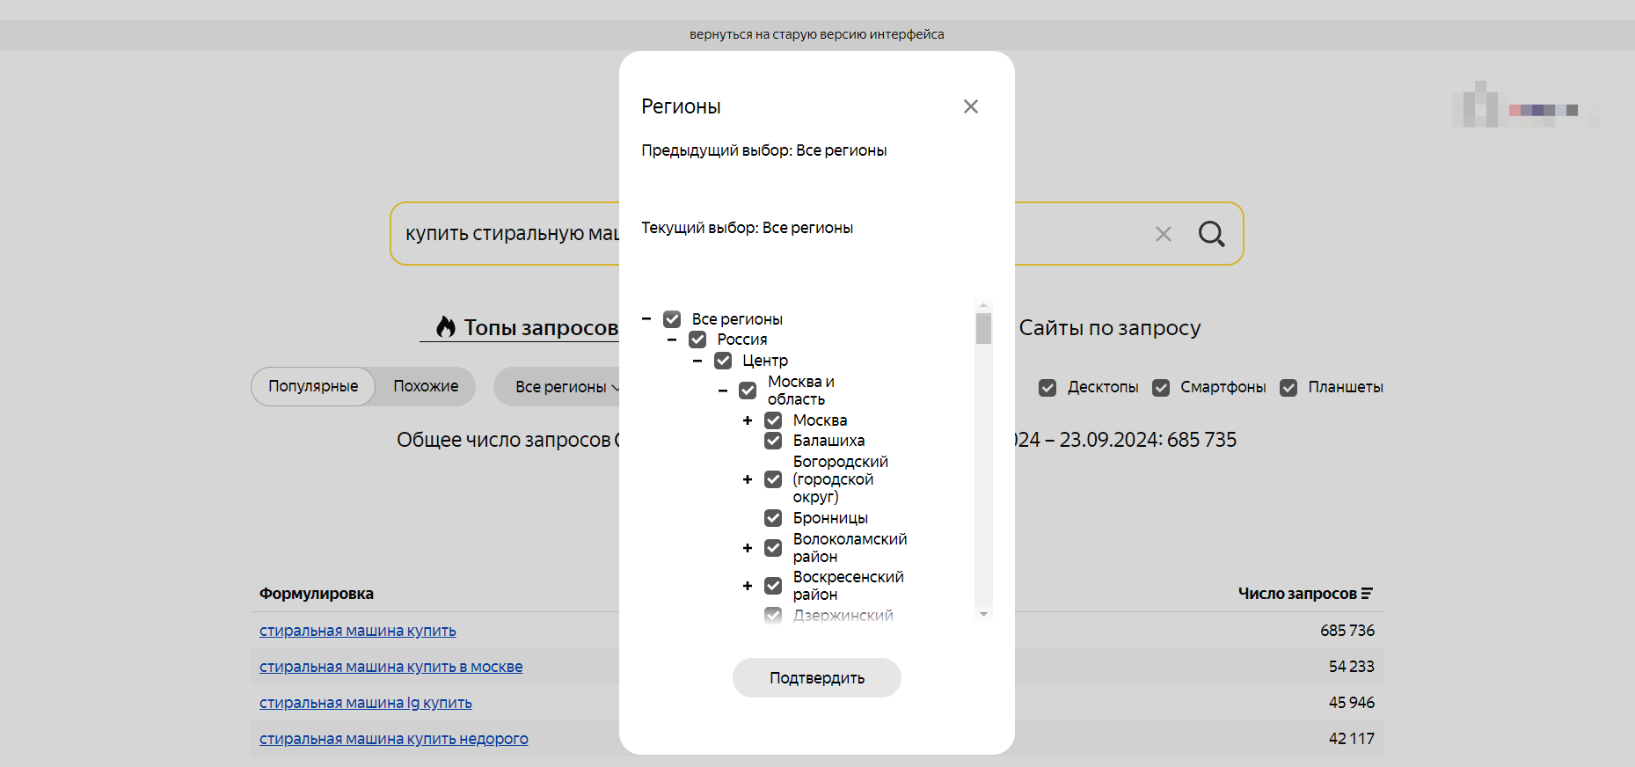Select the Похожие tab
1635x767 pixels.
tap(426, 387)
